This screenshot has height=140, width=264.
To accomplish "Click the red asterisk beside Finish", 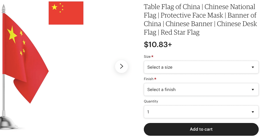I will (155, 79).
